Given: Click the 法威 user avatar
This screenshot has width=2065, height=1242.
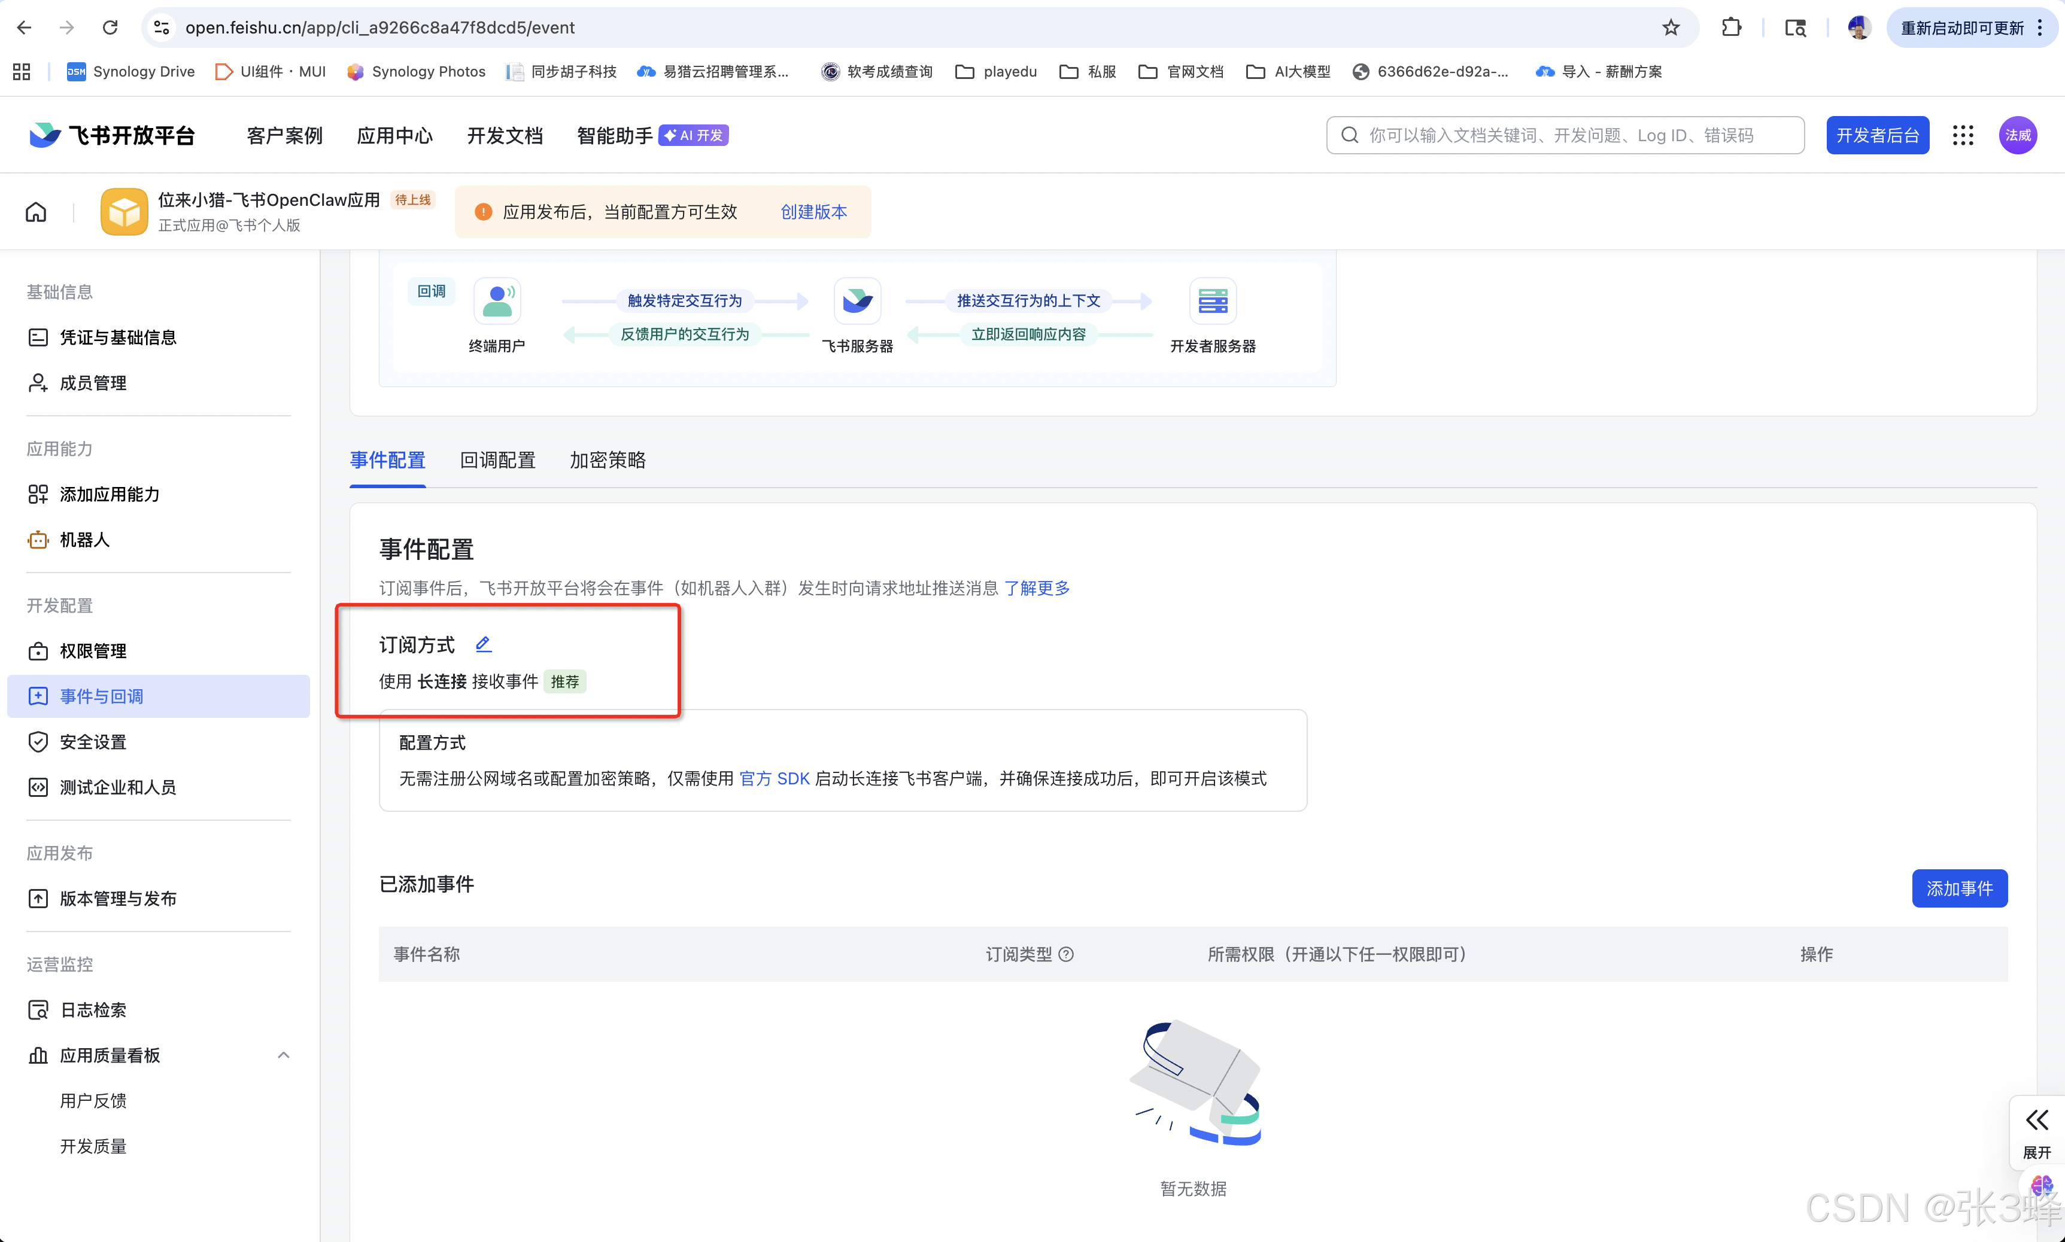Looking at the screenshot, I should 2017,136.
